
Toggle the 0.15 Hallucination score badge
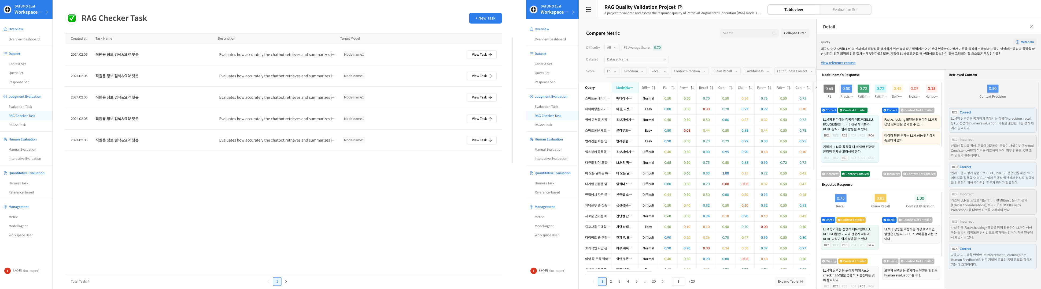pyautogui.click(x=932, y=89)
